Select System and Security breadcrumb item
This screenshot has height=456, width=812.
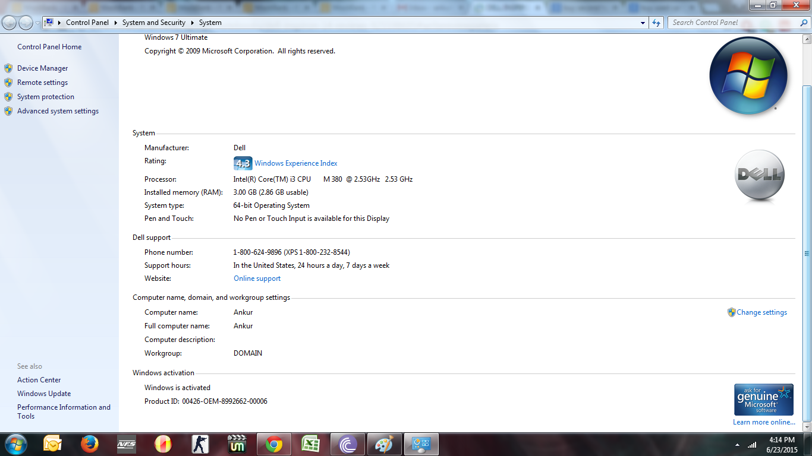pyautogui.click(x=153, y=23)
